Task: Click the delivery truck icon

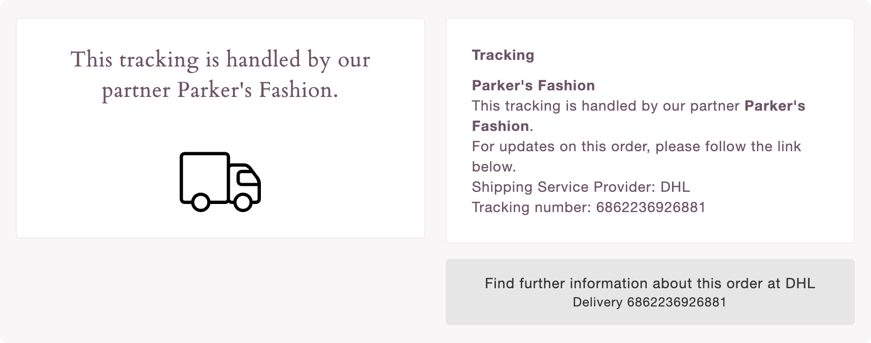Action: click(220, 181)
